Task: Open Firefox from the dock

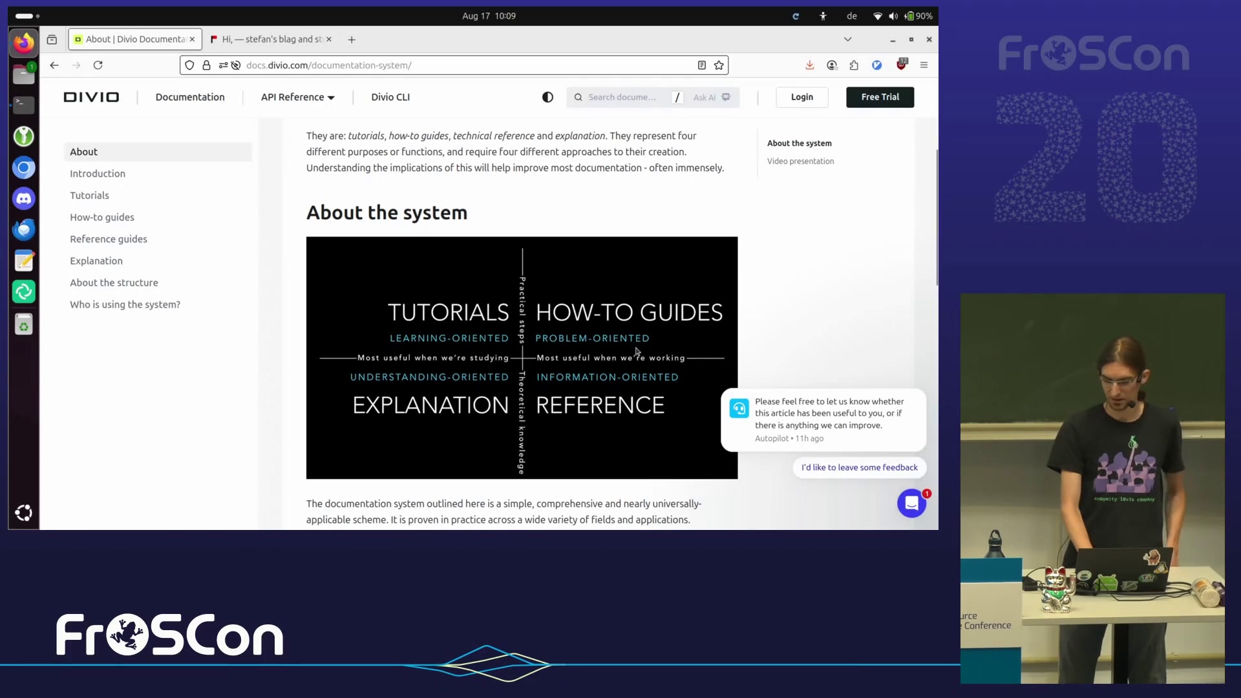Action: pos(24,43)
